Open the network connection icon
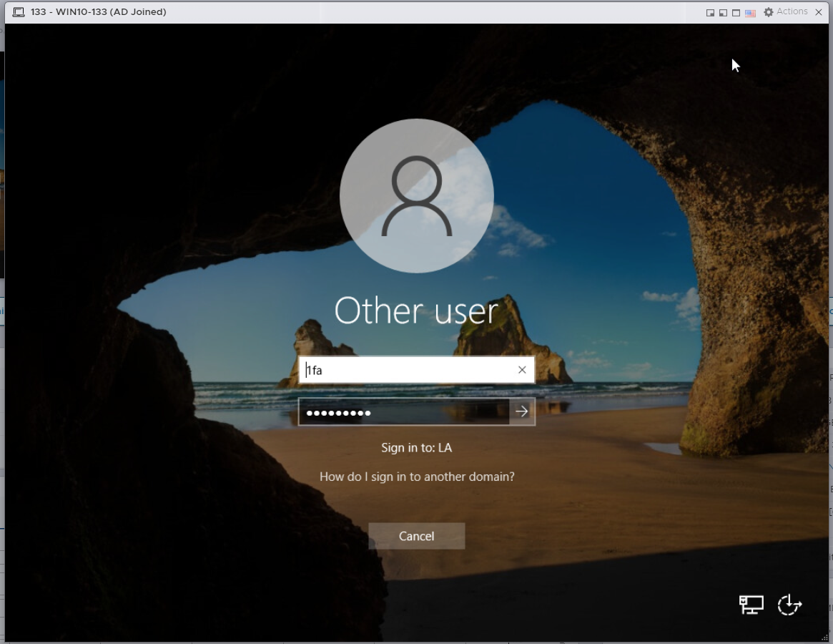This screenshot has height=644, width=833. pyautogui.click(x=751, y=605)
